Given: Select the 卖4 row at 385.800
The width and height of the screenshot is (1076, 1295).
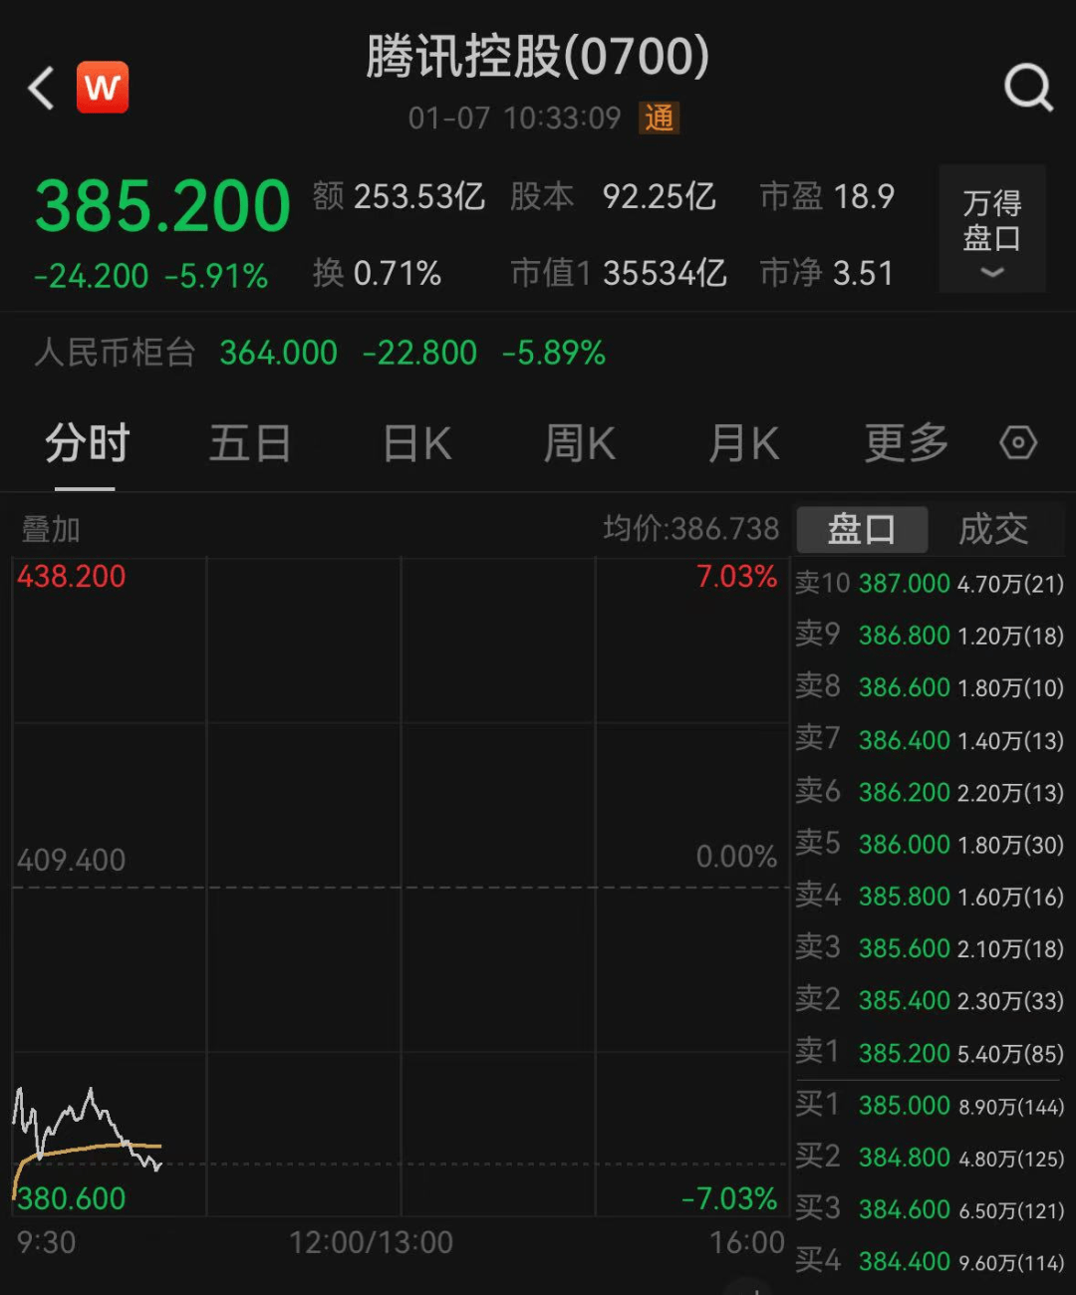Looking at the screenshot, I should click(x=929, y=896).
